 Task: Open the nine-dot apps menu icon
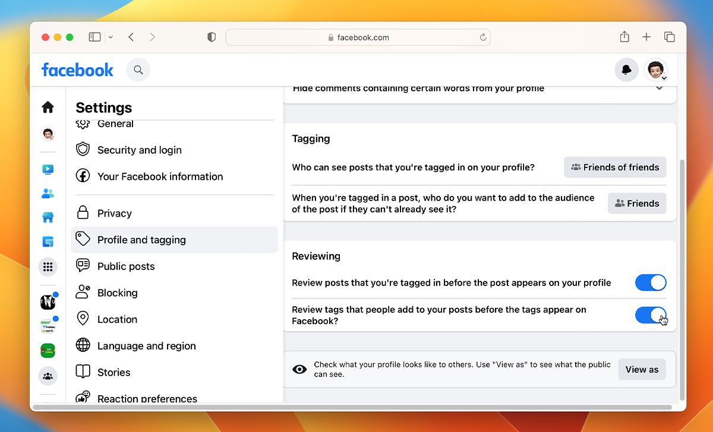48,267
